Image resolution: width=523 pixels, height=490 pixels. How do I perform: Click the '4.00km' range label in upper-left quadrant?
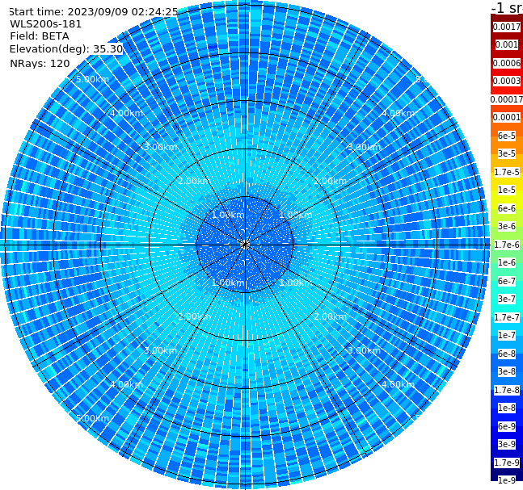(x=126, y=113)
